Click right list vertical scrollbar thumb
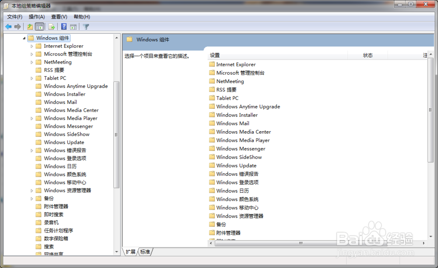The width and height of the screenshot is (438, 268). [x=431, y=110]
